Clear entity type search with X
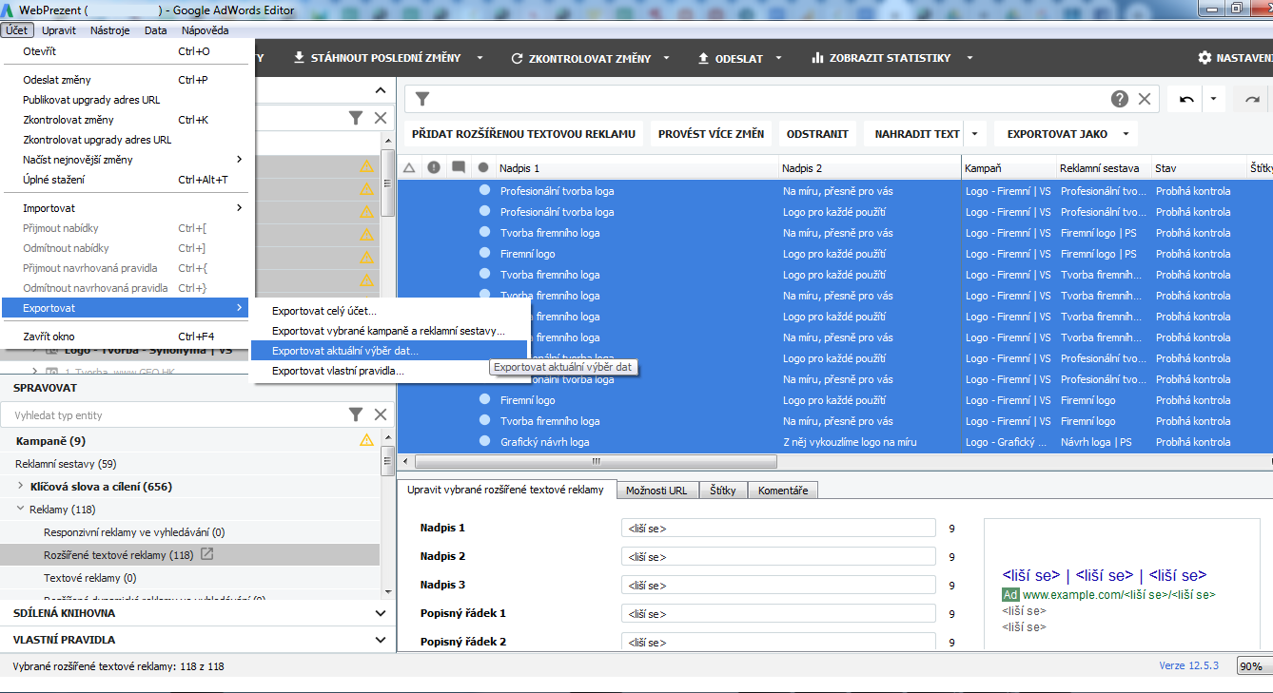 point(381,414)
